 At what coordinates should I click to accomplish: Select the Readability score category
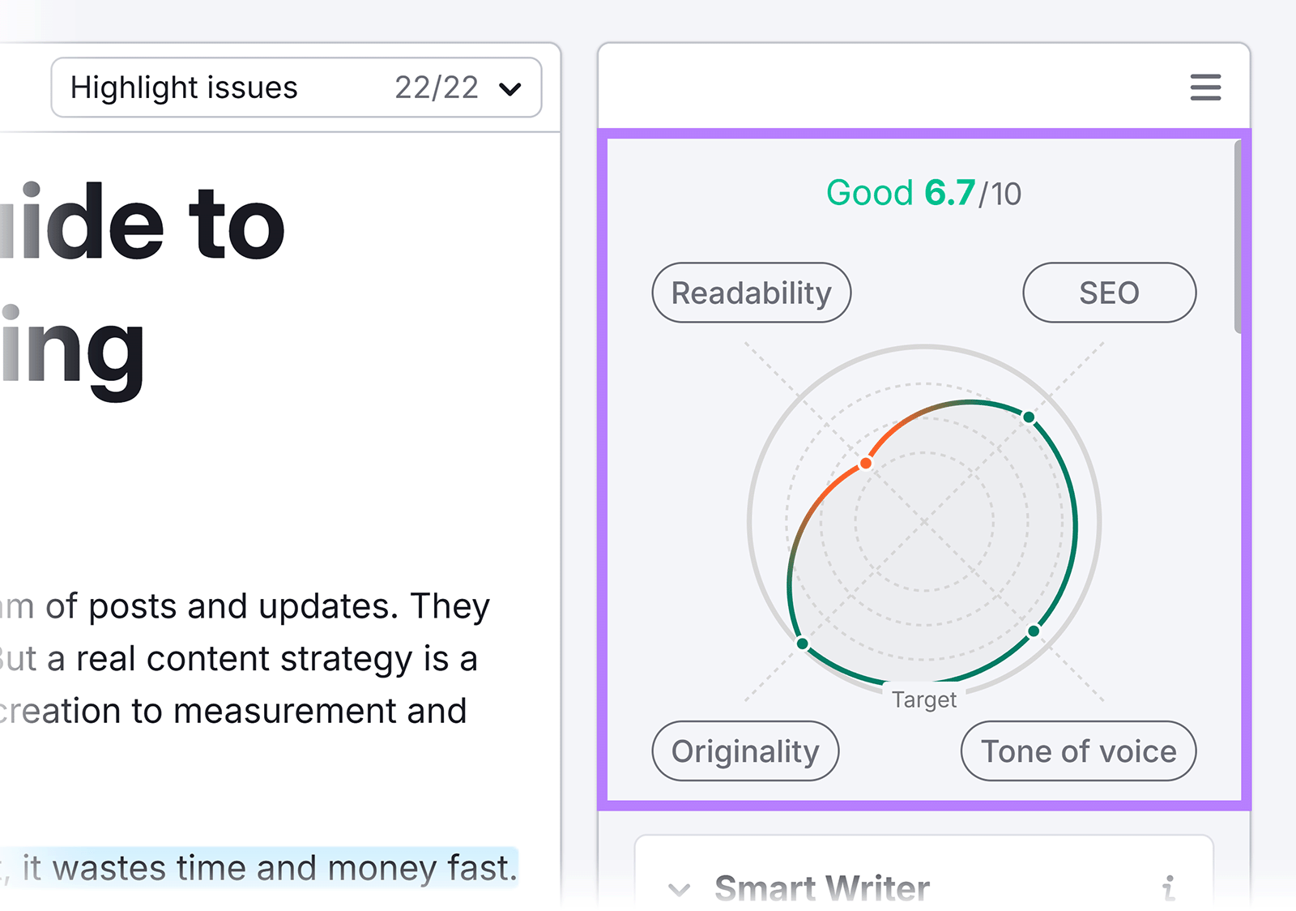pyautogui.click(x=751, y=293)
